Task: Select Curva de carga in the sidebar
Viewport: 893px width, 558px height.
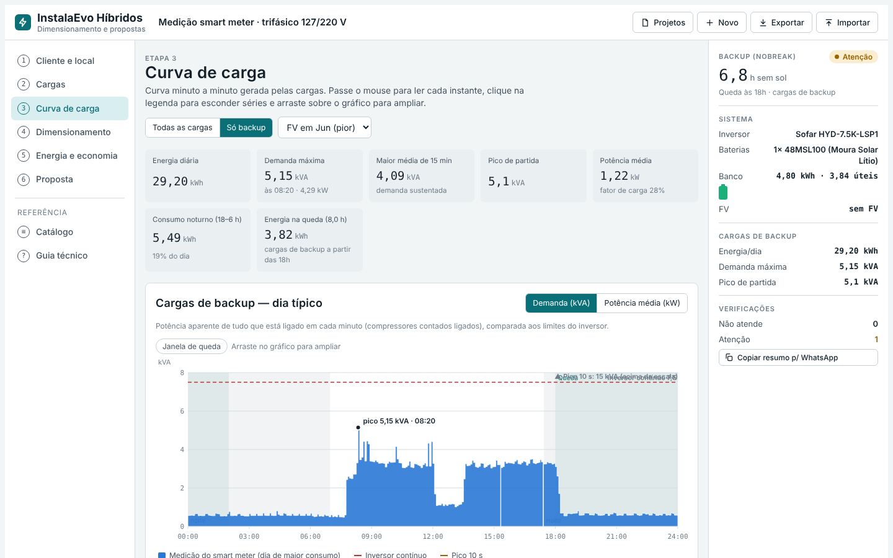Action: tap(70, 108)
